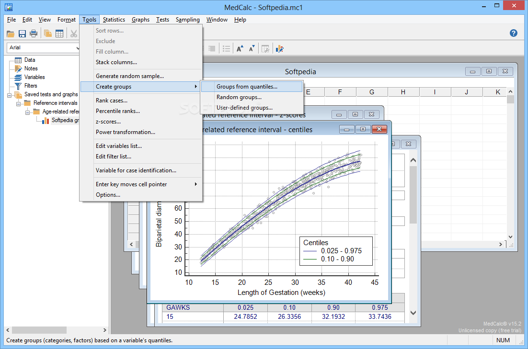Choose Random groups in submenu

[x=252, y=97]
